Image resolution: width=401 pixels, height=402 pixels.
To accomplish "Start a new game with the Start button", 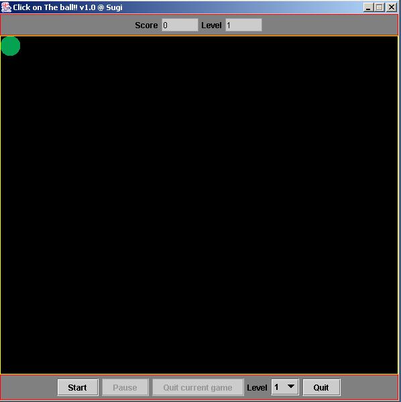I will 78,387.
